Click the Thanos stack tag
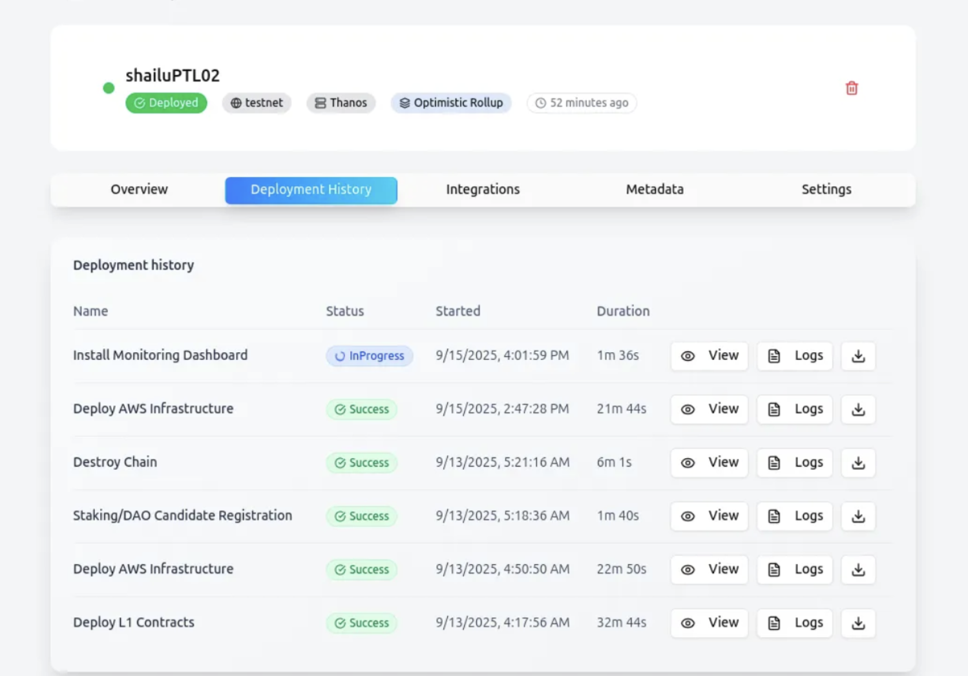968x676 pixels. click(341, 103)
